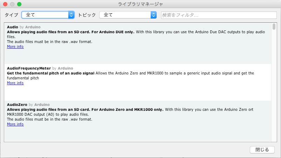Open More info for AudioZero library
The height and width of the screenshot is (158, 281).
[15, 124]
